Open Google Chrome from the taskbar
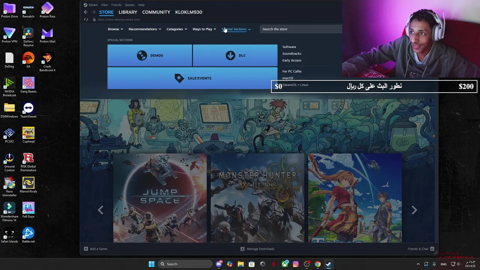480x270 pixels. (318, 264)
